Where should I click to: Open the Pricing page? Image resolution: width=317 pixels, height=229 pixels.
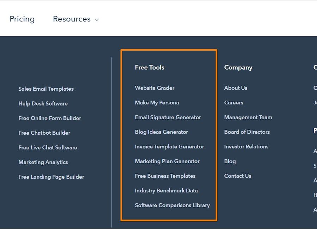(22, 19)
